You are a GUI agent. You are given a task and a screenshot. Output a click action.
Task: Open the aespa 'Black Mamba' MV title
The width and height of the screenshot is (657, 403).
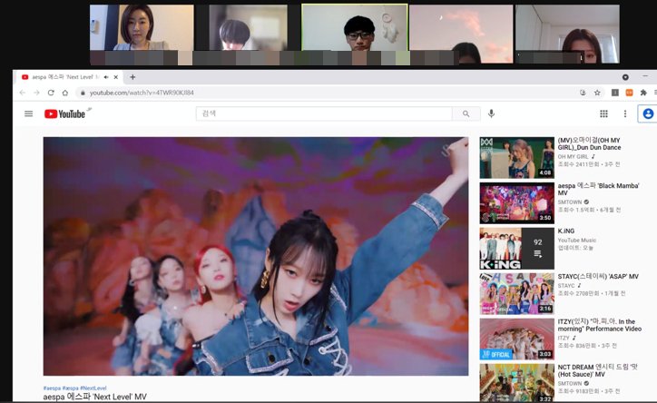point(598,190)
